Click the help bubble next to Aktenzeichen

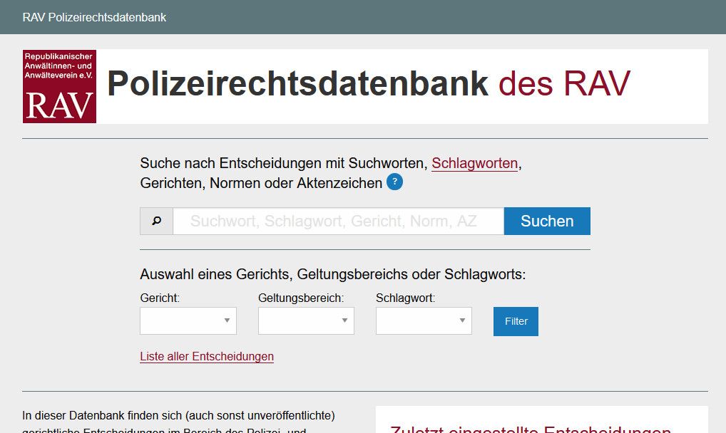pyautogui.click(x=394, y=182)
